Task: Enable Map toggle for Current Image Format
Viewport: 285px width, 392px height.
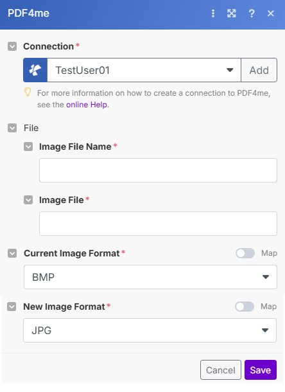Action: point(245,253)
